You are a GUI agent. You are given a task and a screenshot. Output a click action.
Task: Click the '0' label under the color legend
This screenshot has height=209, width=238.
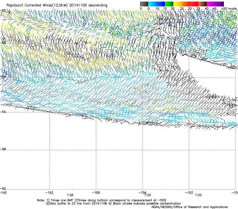[141, 9]
